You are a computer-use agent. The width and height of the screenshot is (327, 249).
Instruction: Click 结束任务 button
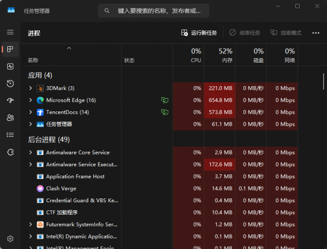point(245,33)
